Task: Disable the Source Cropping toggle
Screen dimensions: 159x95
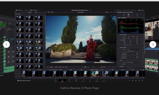Action: point(118,47)
